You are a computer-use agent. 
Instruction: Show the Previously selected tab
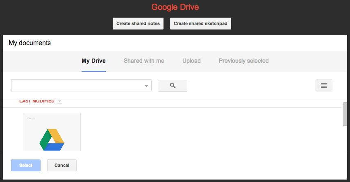(x=244, y=61)
